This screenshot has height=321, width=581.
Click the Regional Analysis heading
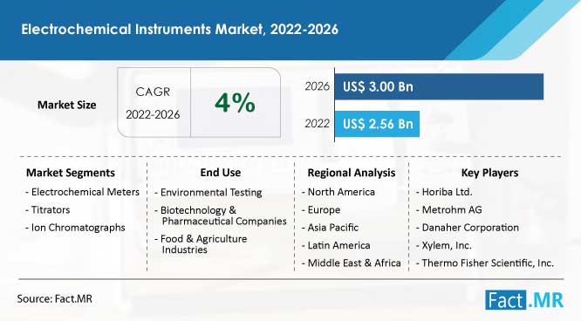(x=352, y=173)
